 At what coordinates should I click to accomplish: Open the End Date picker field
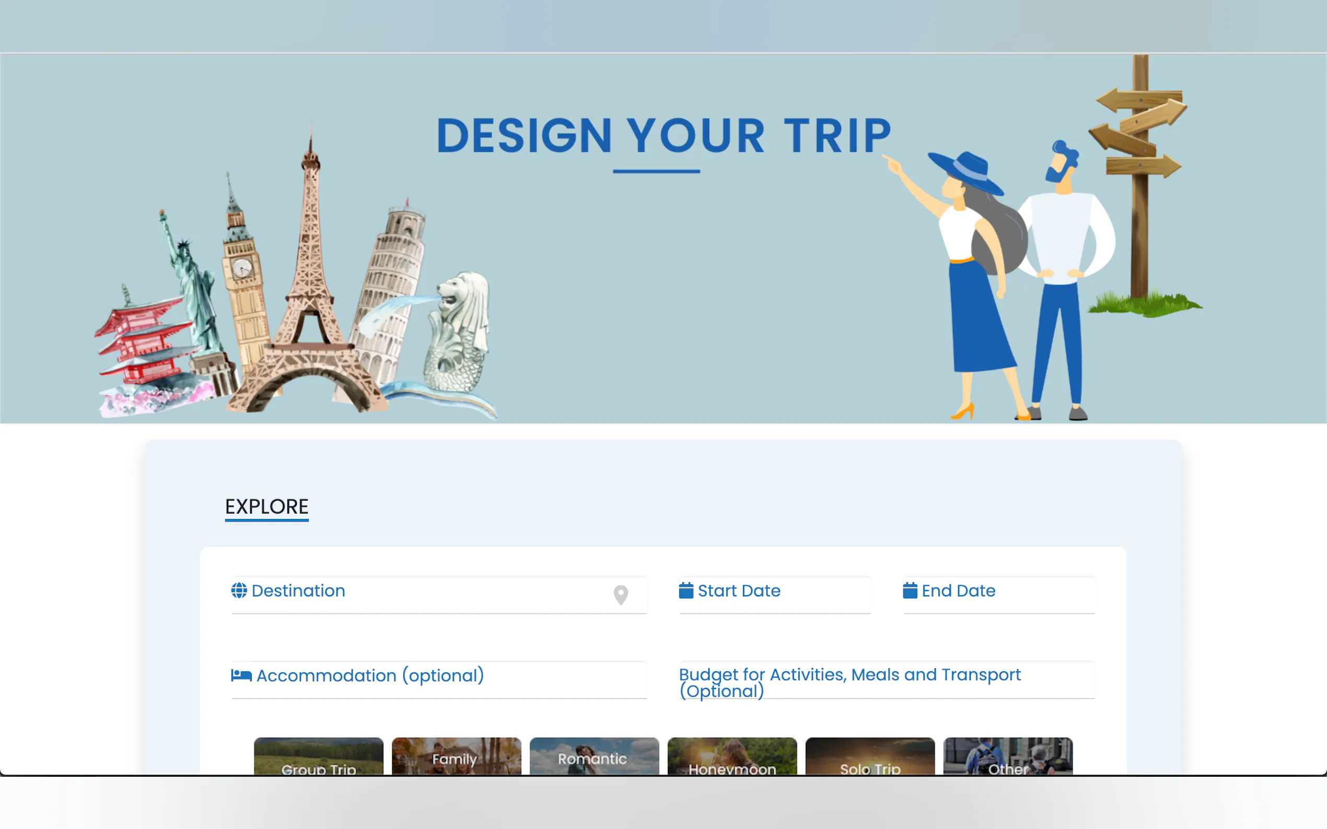(x=998, y=595)
